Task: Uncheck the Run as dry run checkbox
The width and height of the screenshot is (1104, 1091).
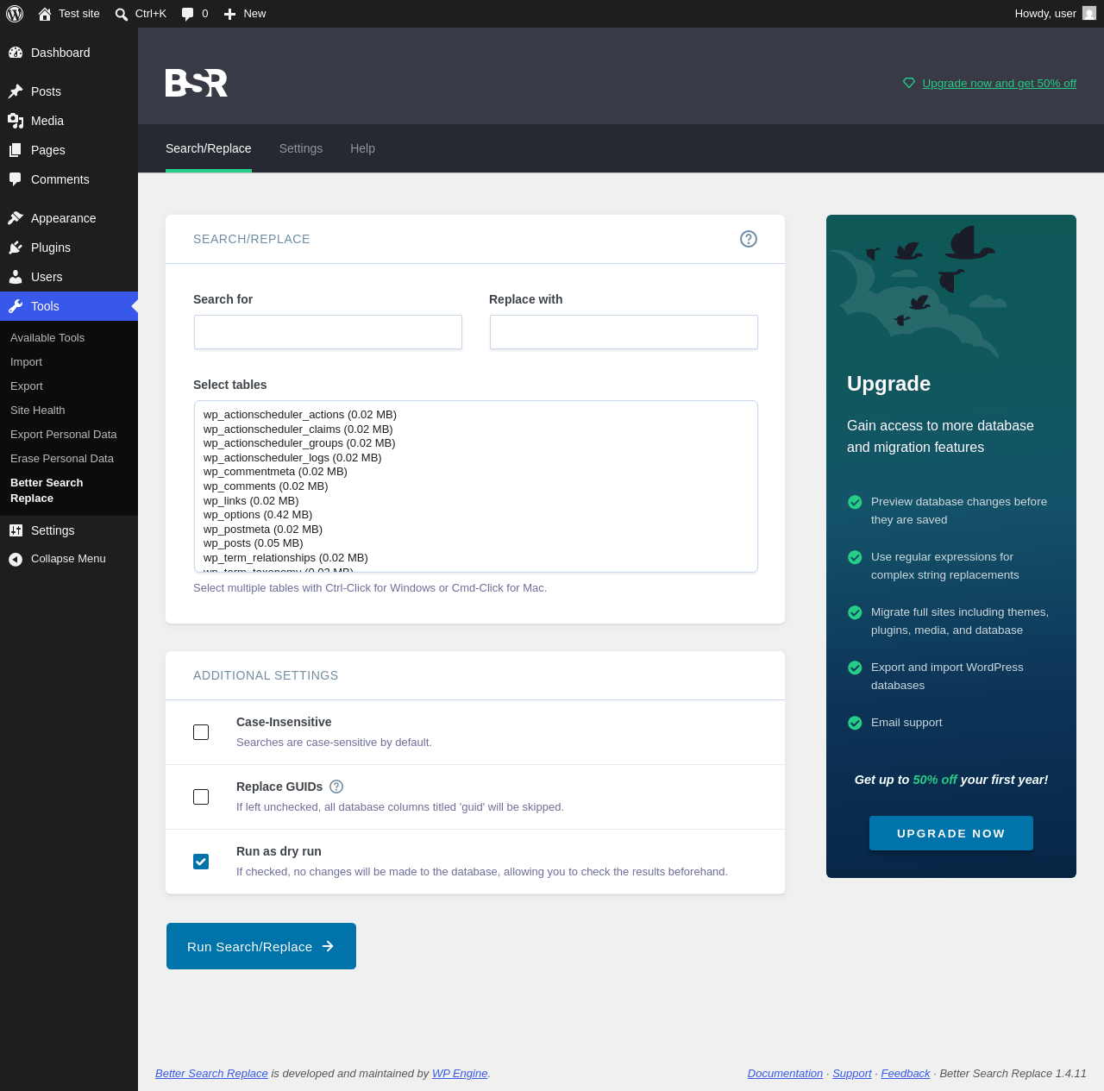Action: click(201, 862)
